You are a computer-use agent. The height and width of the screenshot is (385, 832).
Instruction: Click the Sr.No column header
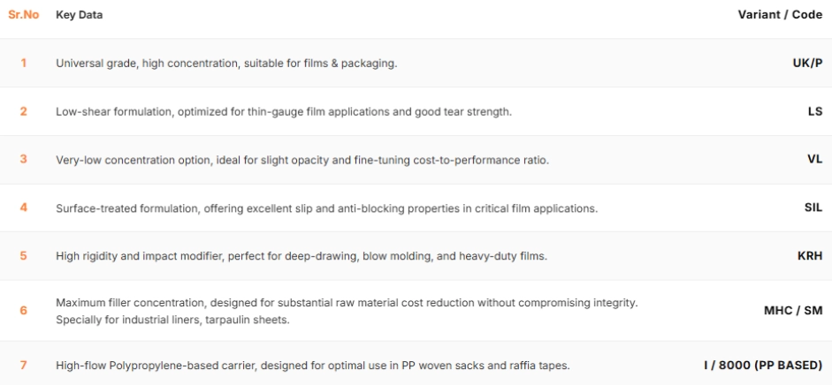pos(24,15)
